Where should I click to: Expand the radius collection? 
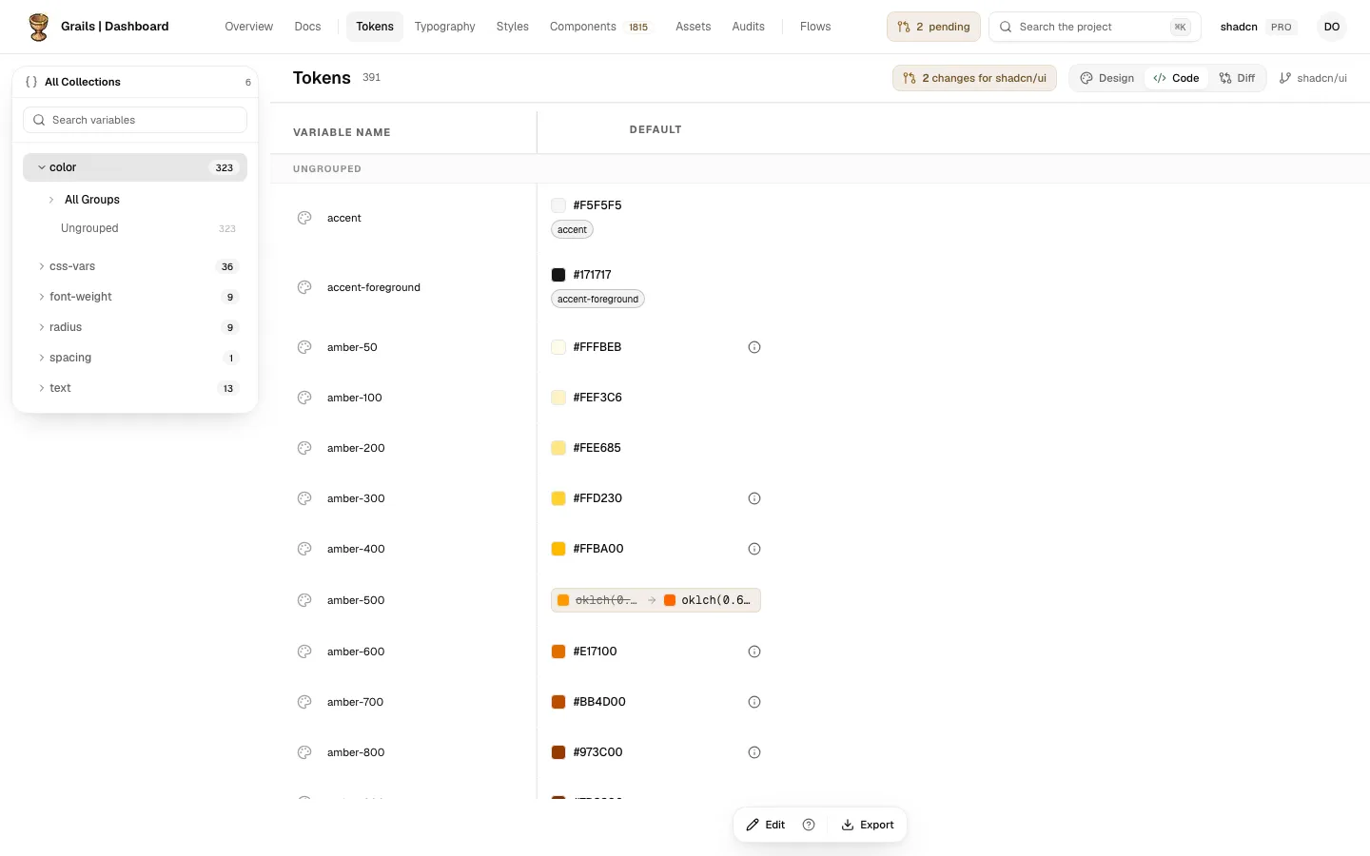coord(42,327)
